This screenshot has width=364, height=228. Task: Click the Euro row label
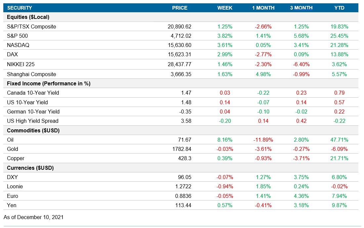pyautogui.click(x=13, y=196)
